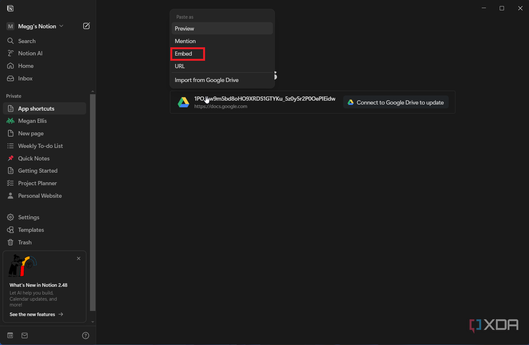This screenshot has width=529, height=345.
Task: Click the Notion logo icon in the title bar
Action: click(x=10, y=8)
